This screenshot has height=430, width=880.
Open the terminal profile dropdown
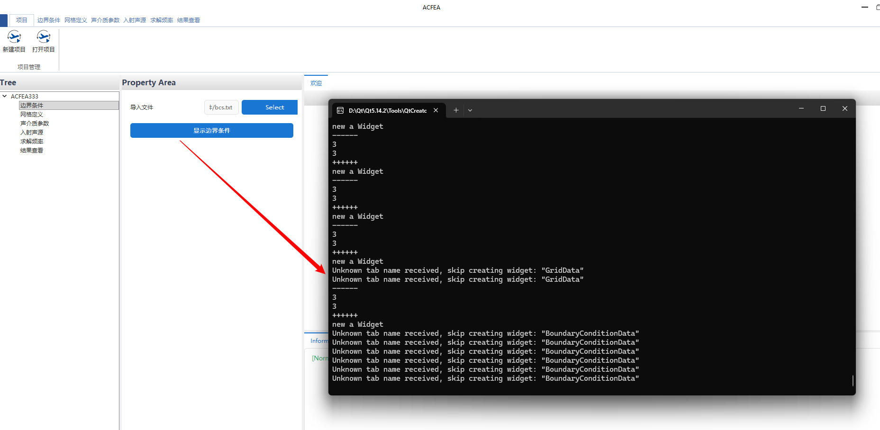pos(470,110)
